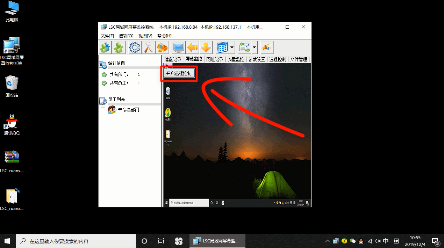
Task: Click the orange left arrow toolbar icon
Action: point(192,47)
